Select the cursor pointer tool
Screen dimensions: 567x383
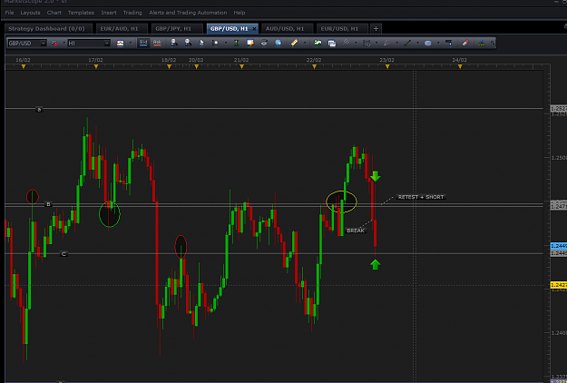point(201,43)
